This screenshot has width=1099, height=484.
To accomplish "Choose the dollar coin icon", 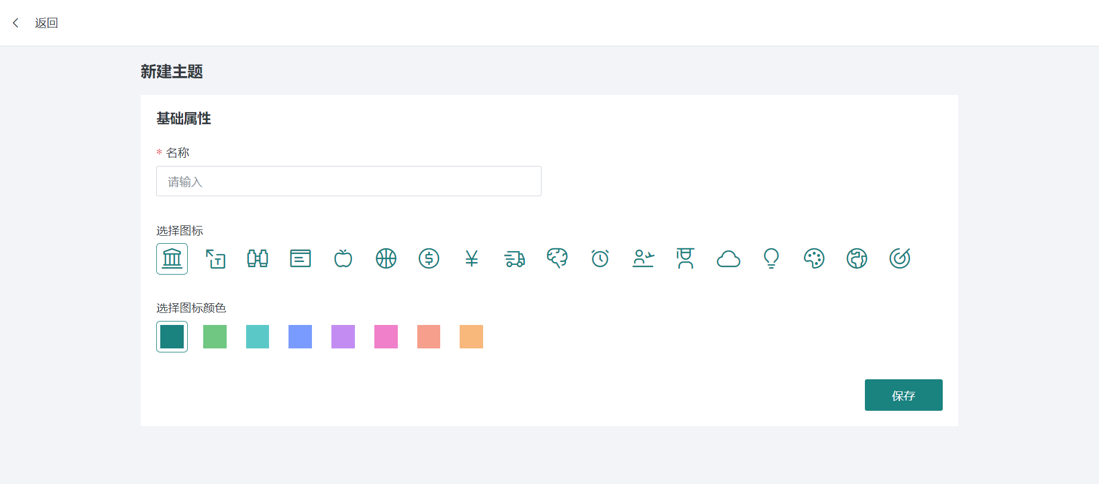I will pyautogui.click(x=429, y=259).
